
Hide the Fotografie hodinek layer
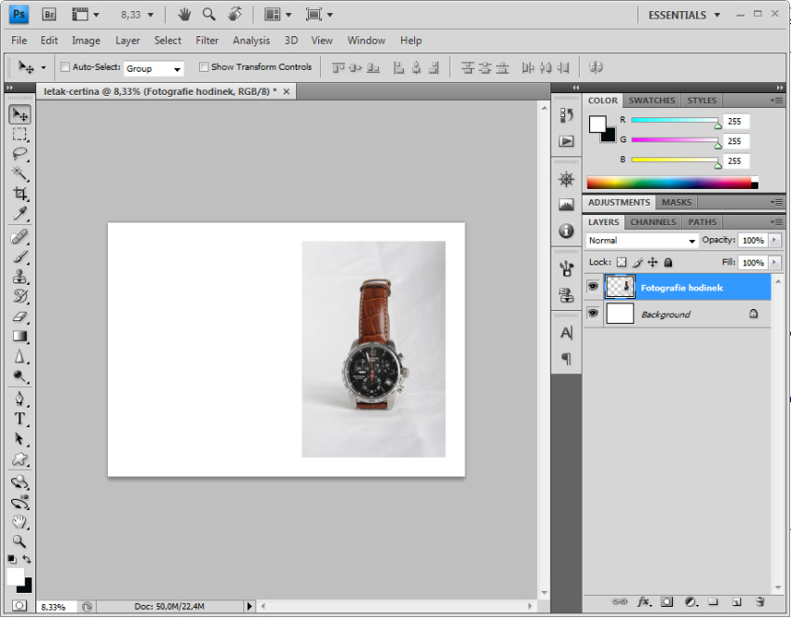point(593,288)
